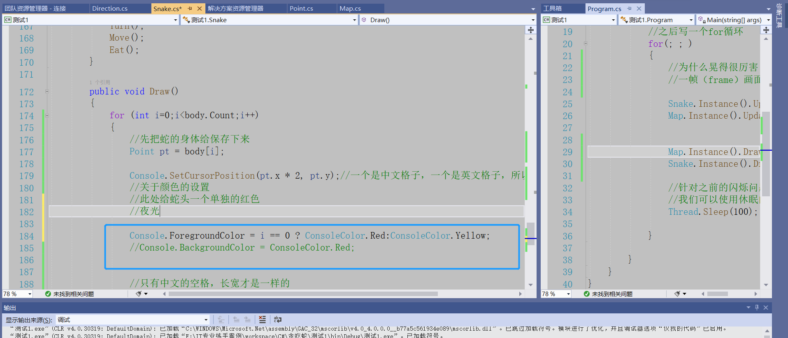This screenshot has height=338, width=788.
Task: Click line number 29 in Program.cs gutter
Action: (x=567, y=152)
